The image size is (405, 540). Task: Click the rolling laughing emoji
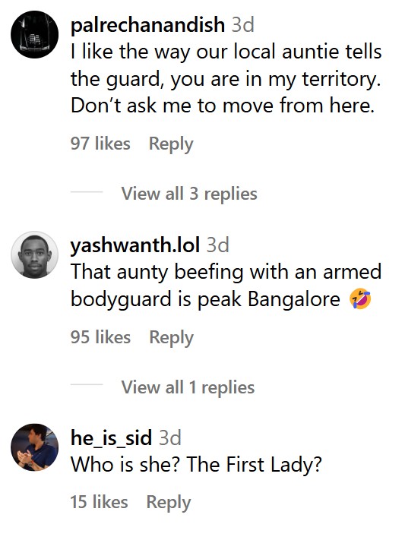[x=360, y=299]
